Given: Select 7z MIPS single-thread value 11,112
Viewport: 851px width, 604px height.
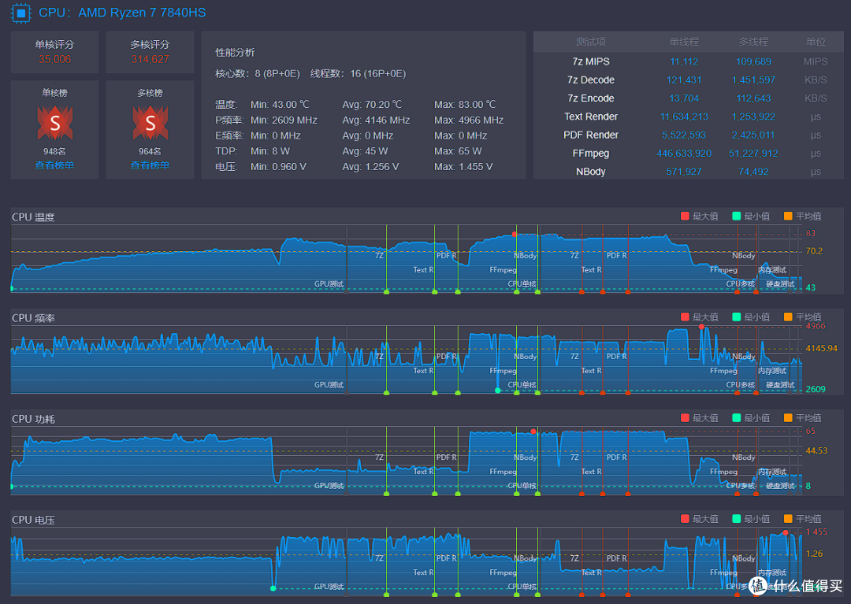Looking at the screenshot, I should point(684,61).
